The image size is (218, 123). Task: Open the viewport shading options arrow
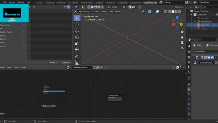[183, 12]
